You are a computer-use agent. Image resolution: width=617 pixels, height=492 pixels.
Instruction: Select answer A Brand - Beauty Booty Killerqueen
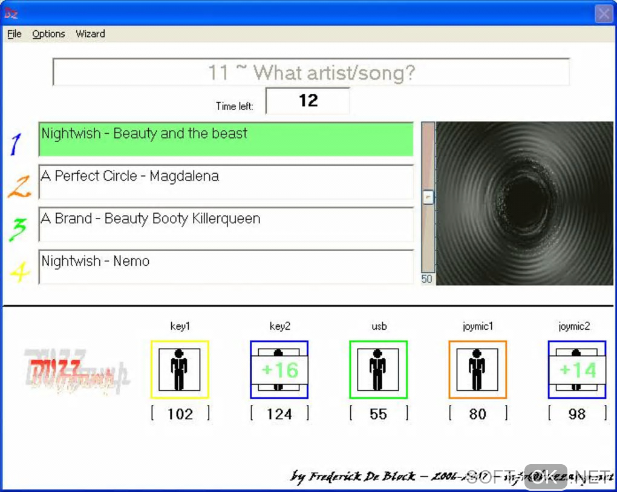[x=226, y=225]
